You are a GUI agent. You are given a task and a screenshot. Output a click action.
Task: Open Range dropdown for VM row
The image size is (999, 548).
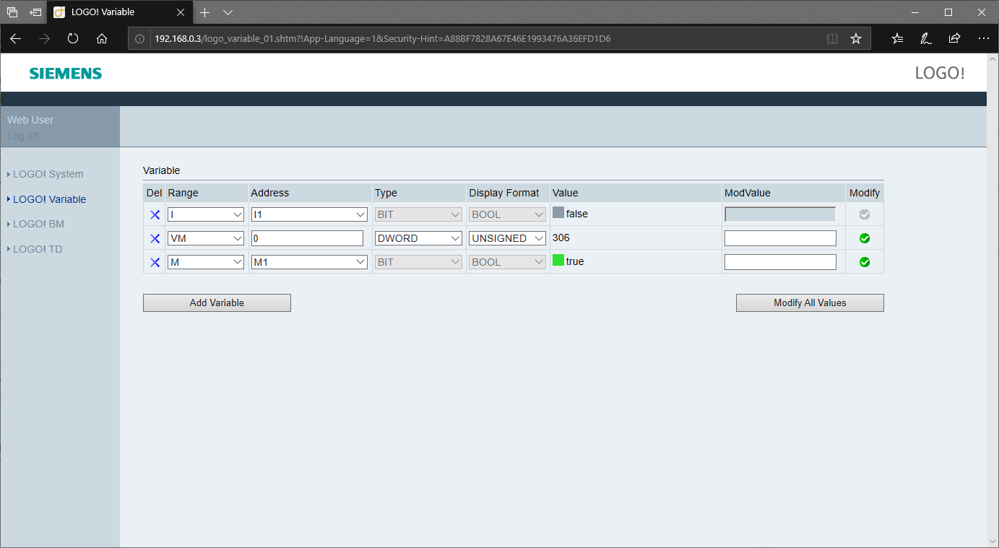206,238
